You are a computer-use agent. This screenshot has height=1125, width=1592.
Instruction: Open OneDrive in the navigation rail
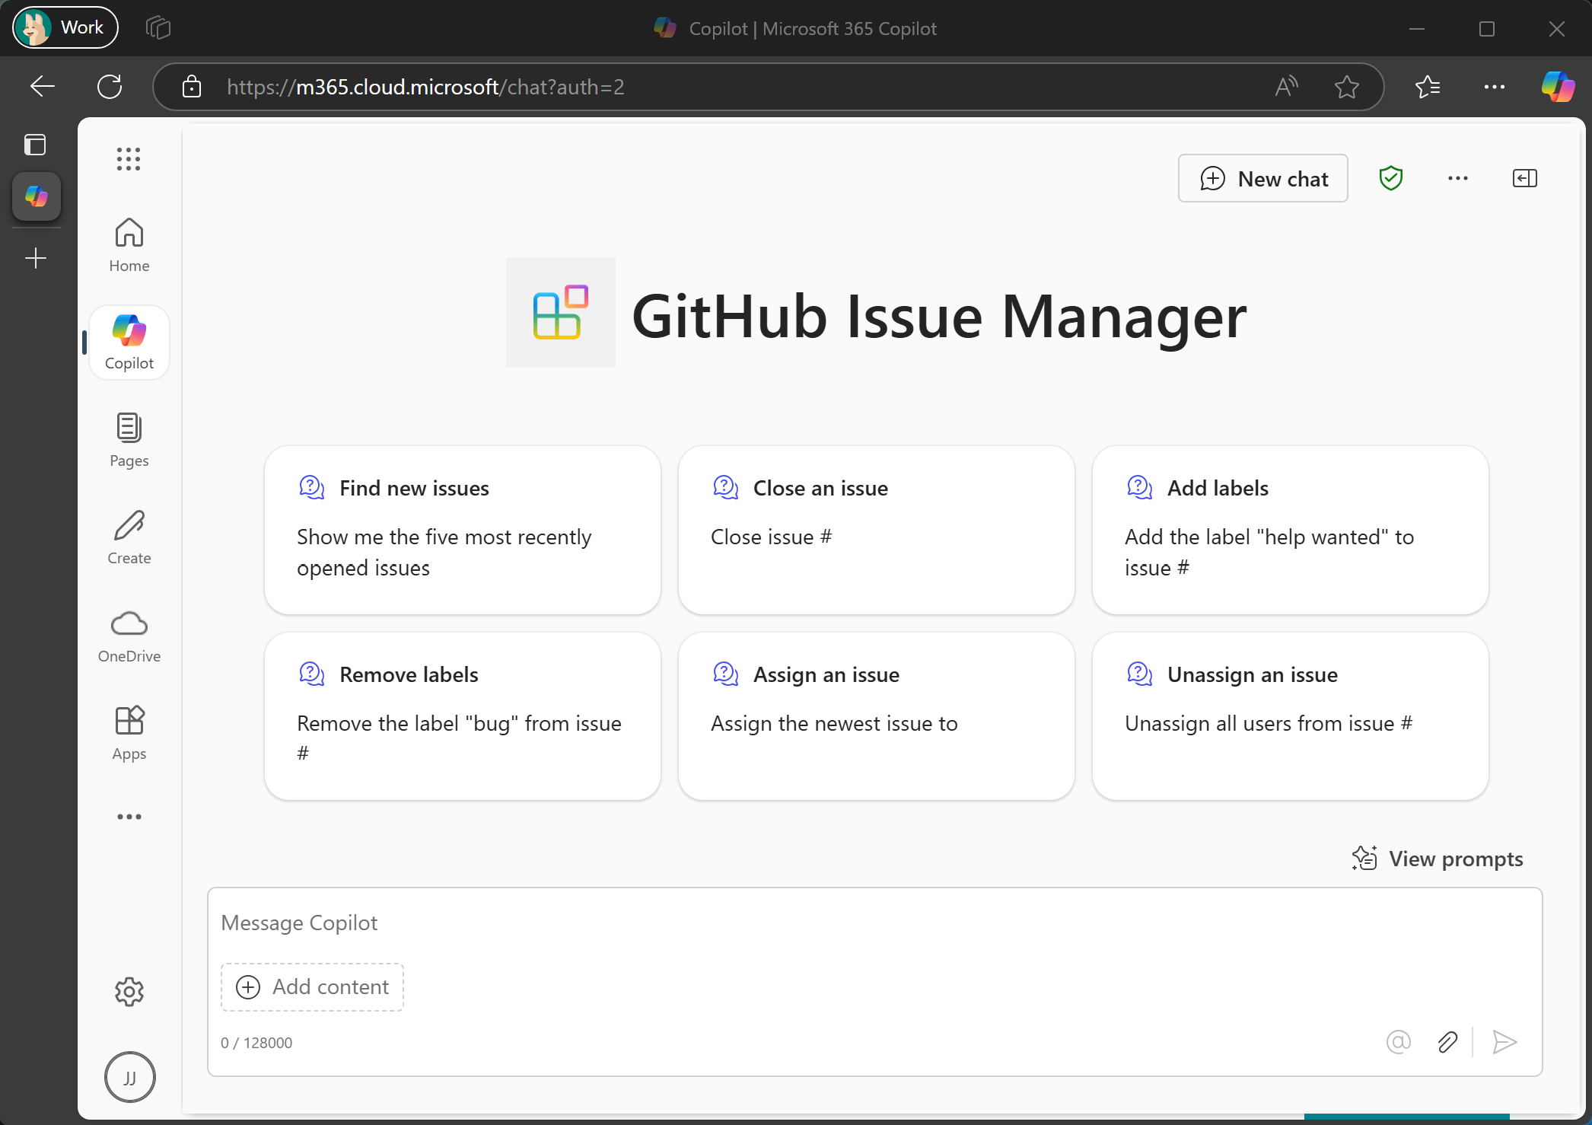pyautogui.click(x=129, y=636)
